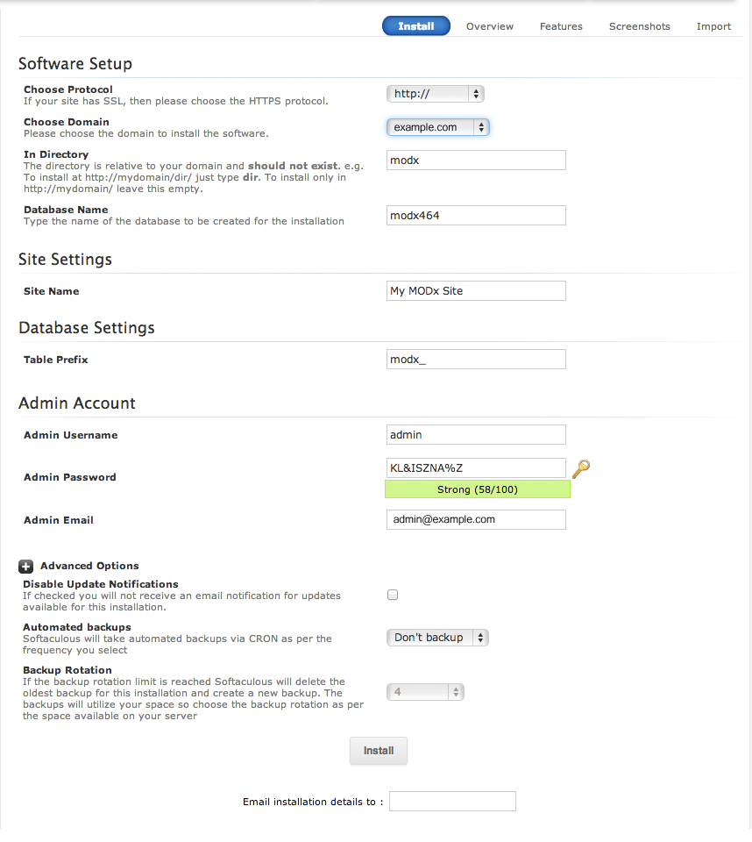
Task: Open the Backup Rotation dropdown
Action: (425, 692)
